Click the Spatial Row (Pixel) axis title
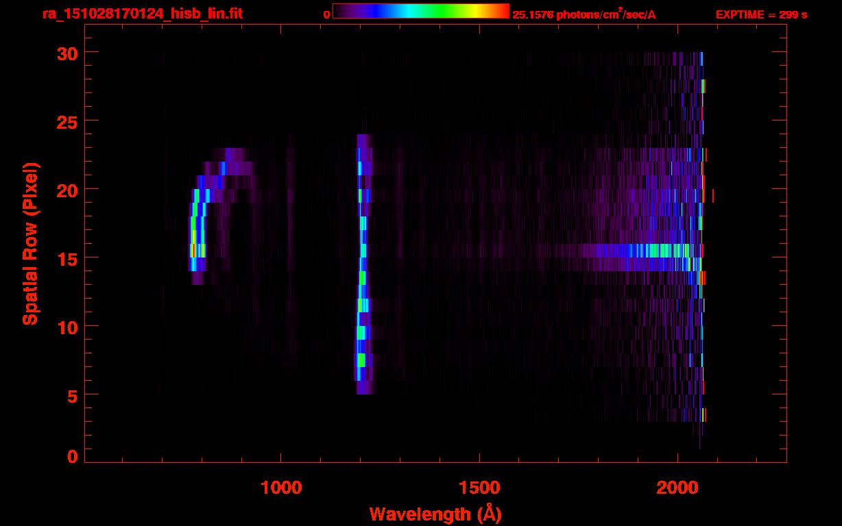The width and height of the screenshot is (842, 526). [30, 244]
